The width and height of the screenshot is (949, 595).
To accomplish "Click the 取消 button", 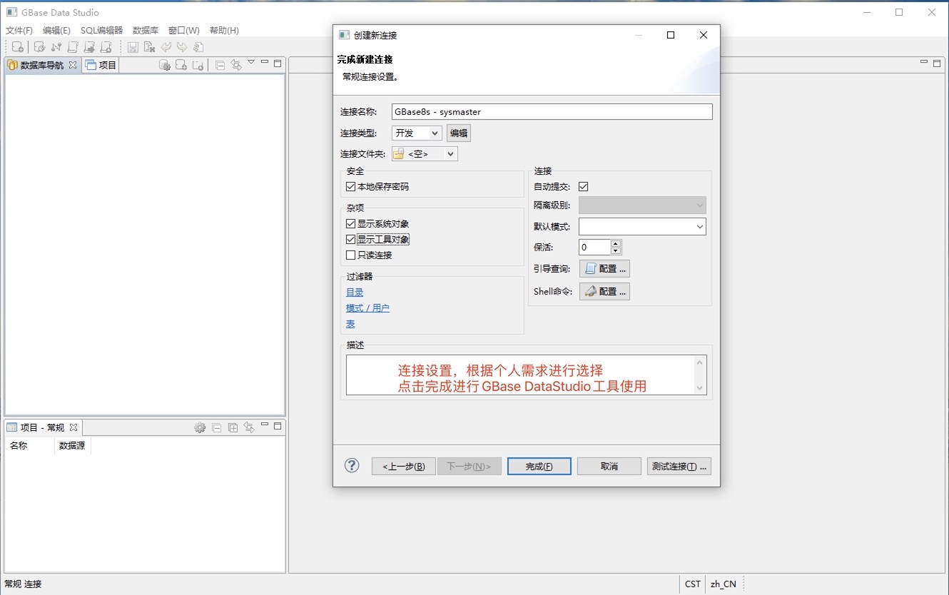I will click(x=609, y=466).
